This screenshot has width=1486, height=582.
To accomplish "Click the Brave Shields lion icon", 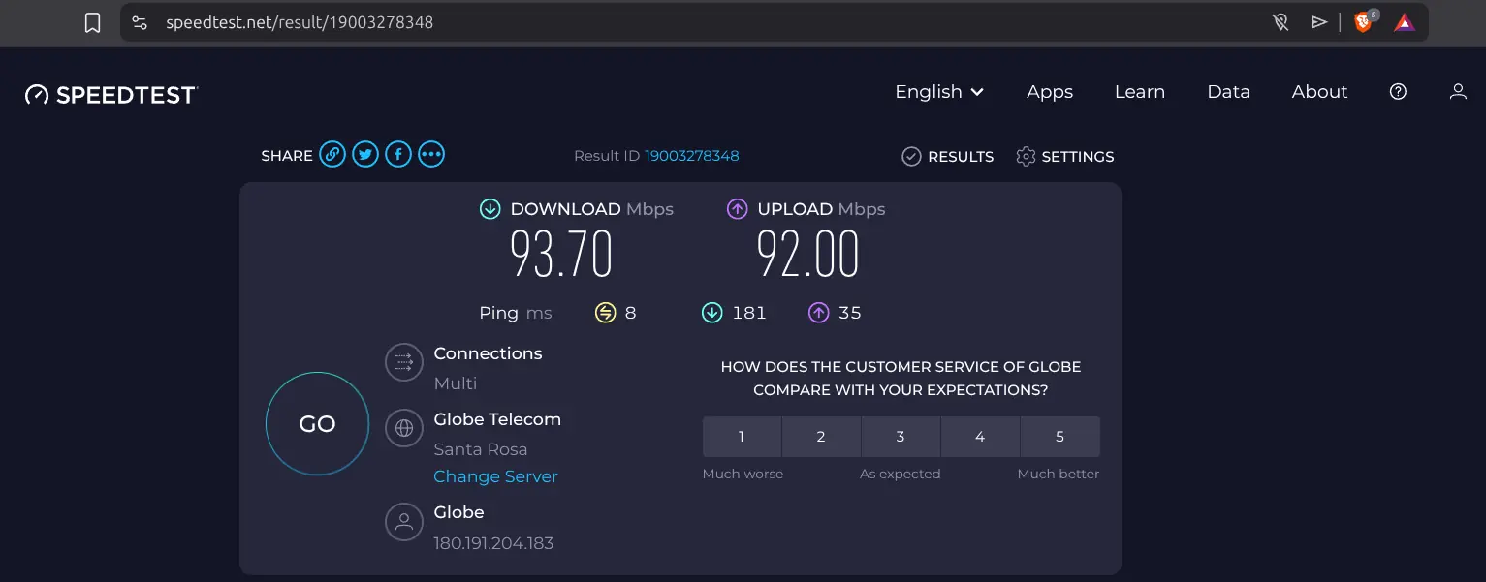I will pos(1364,21).
